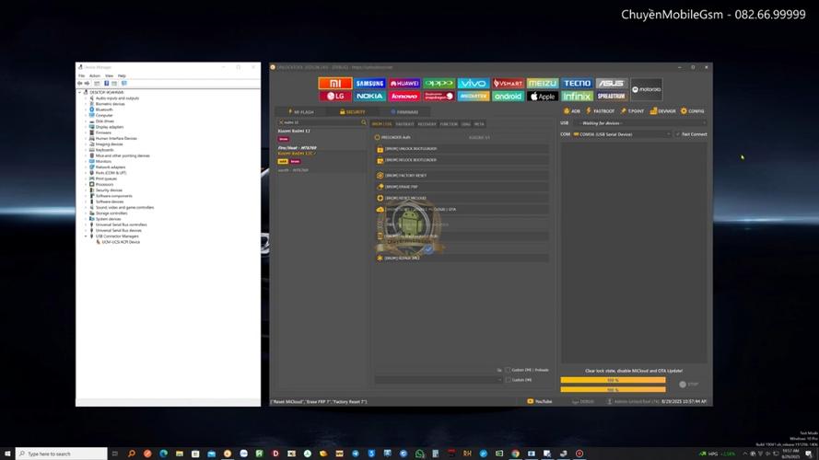
Task: Select the Tecno brand logo
Action: [x=577, y=84]
